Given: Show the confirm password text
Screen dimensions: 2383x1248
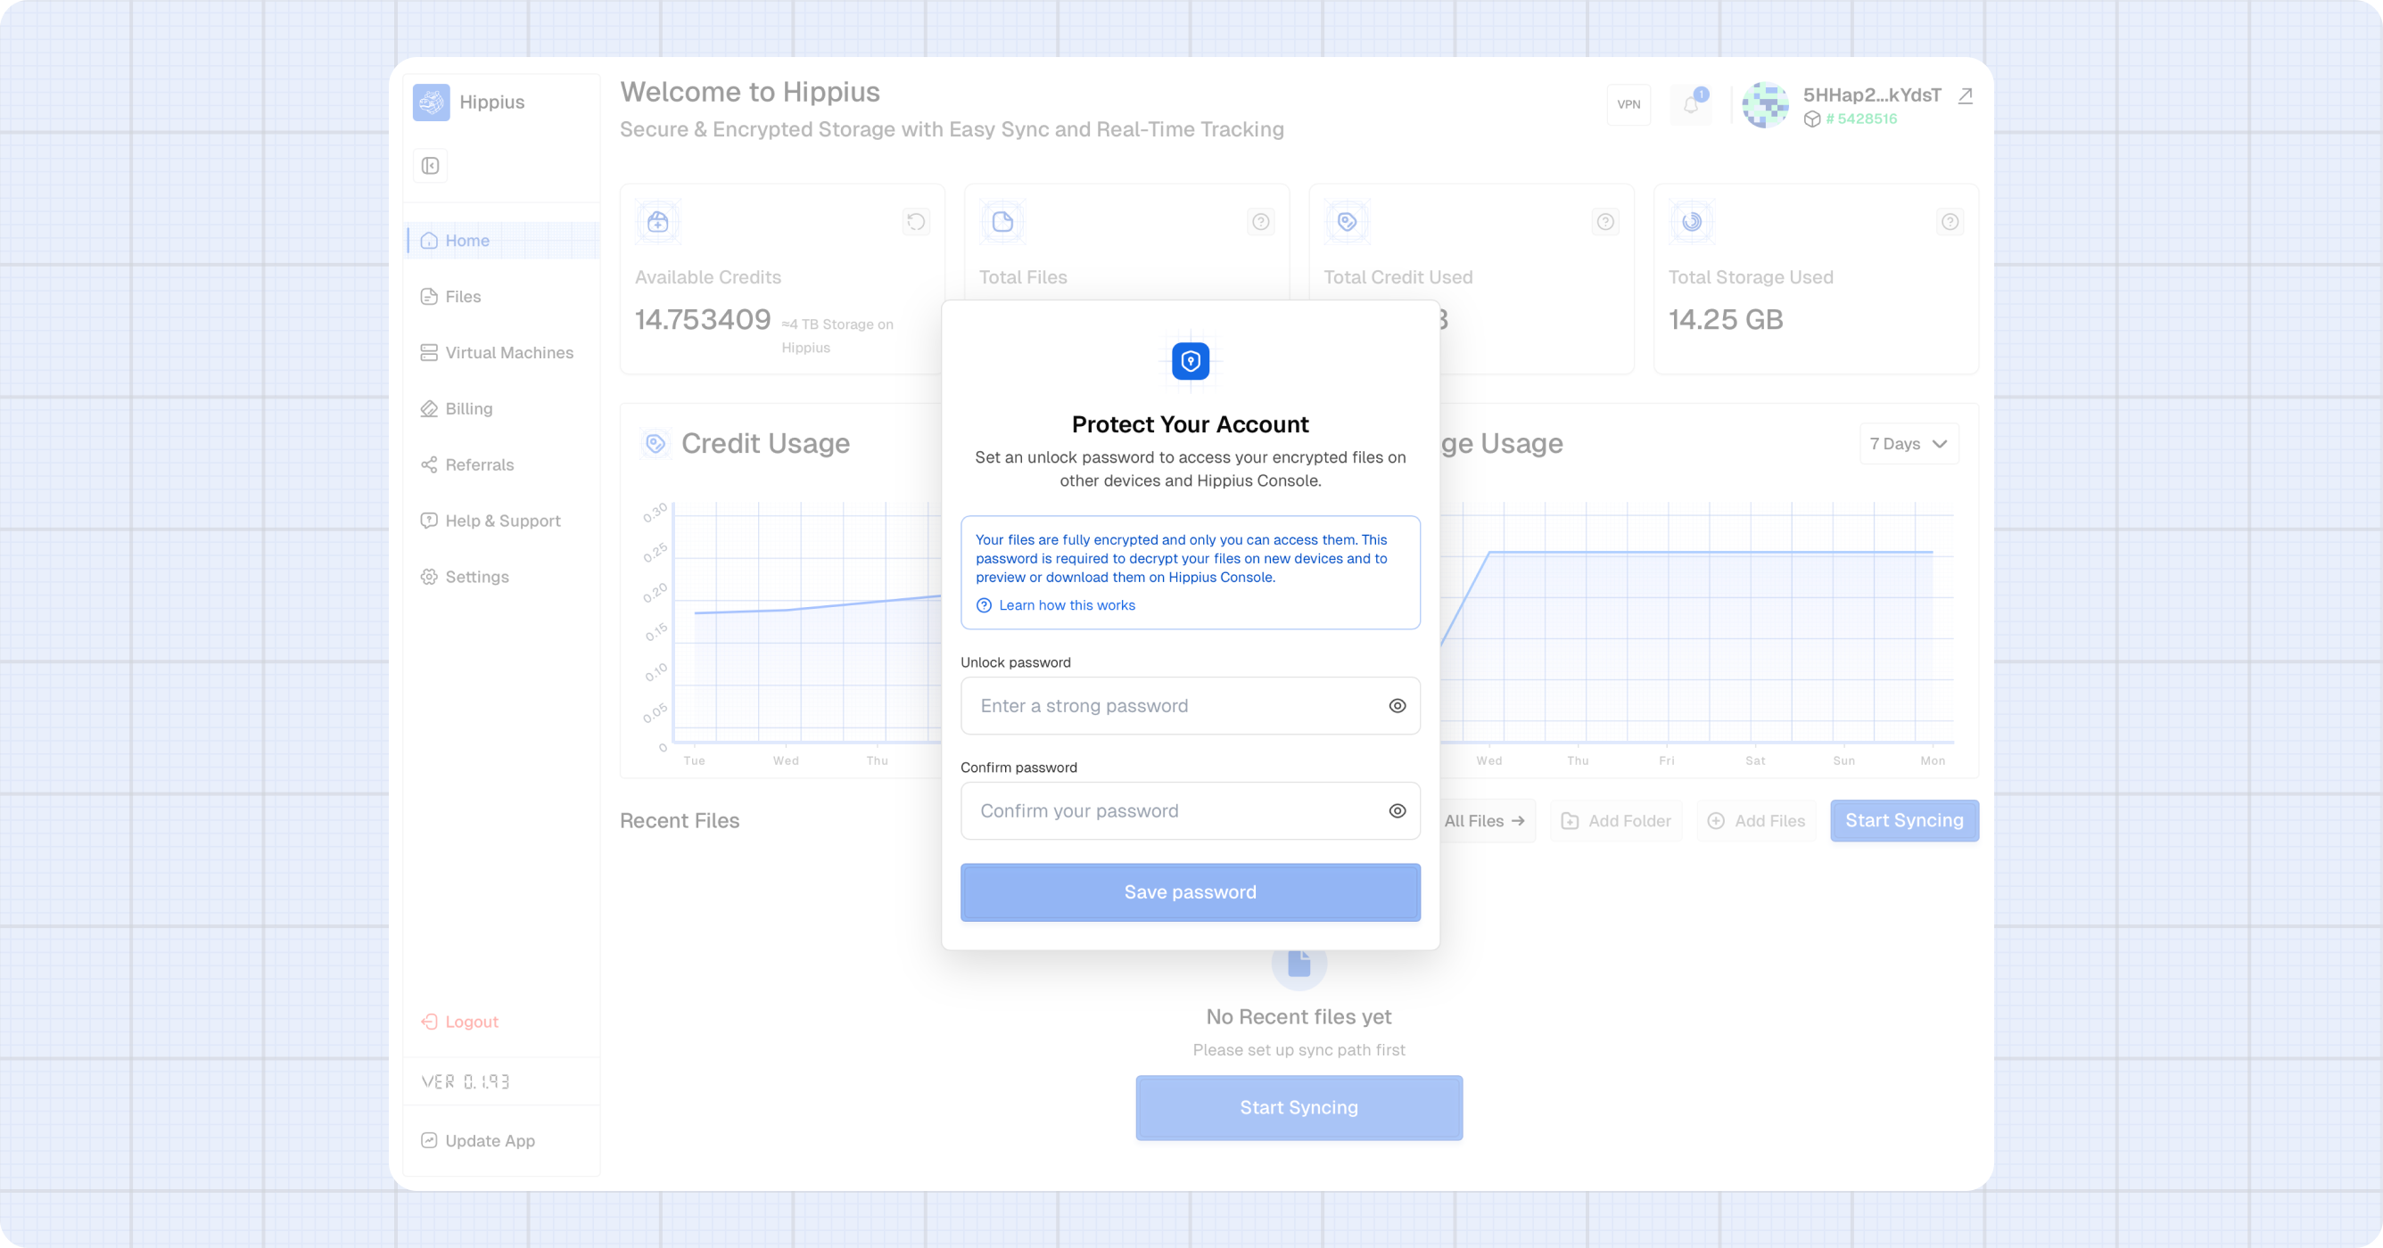Looking at the screenshot, I should 1397,810.
